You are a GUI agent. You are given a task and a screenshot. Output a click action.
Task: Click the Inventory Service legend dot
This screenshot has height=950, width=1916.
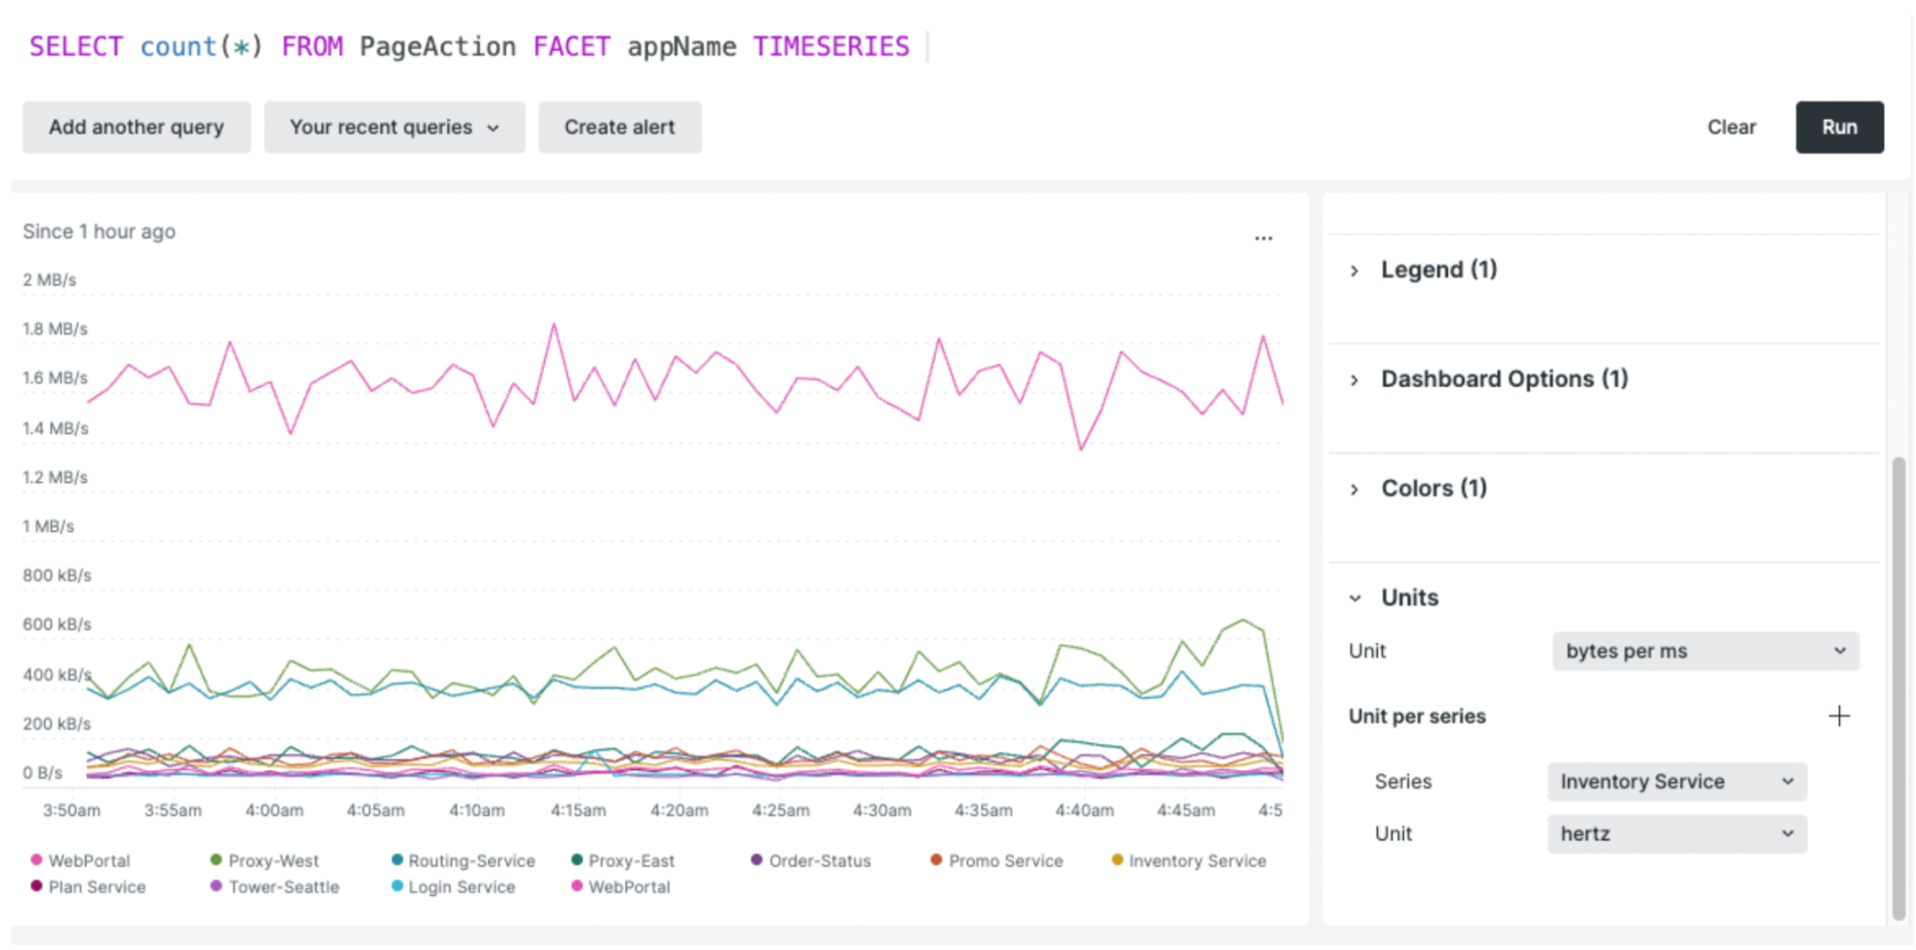(x=1117, y=859)
